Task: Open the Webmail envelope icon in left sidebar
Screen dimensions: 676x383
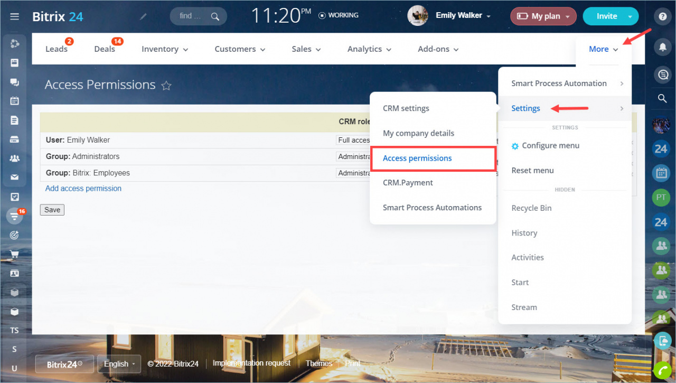Action: pyautogui.click(x=15, y=177)
